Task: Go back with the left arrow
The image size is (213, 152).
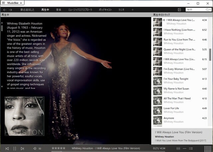Action: coord(5,10)
